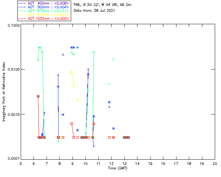Click the purple plus at the 0.0100 peak near 10 GMT
Screen dimensions: 221x177
(x=88, y=69)
